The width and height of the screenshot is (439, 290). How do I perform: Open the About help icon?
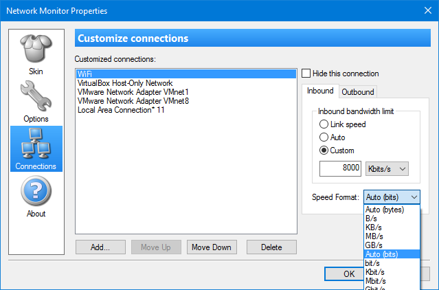(x=36, y=196)
